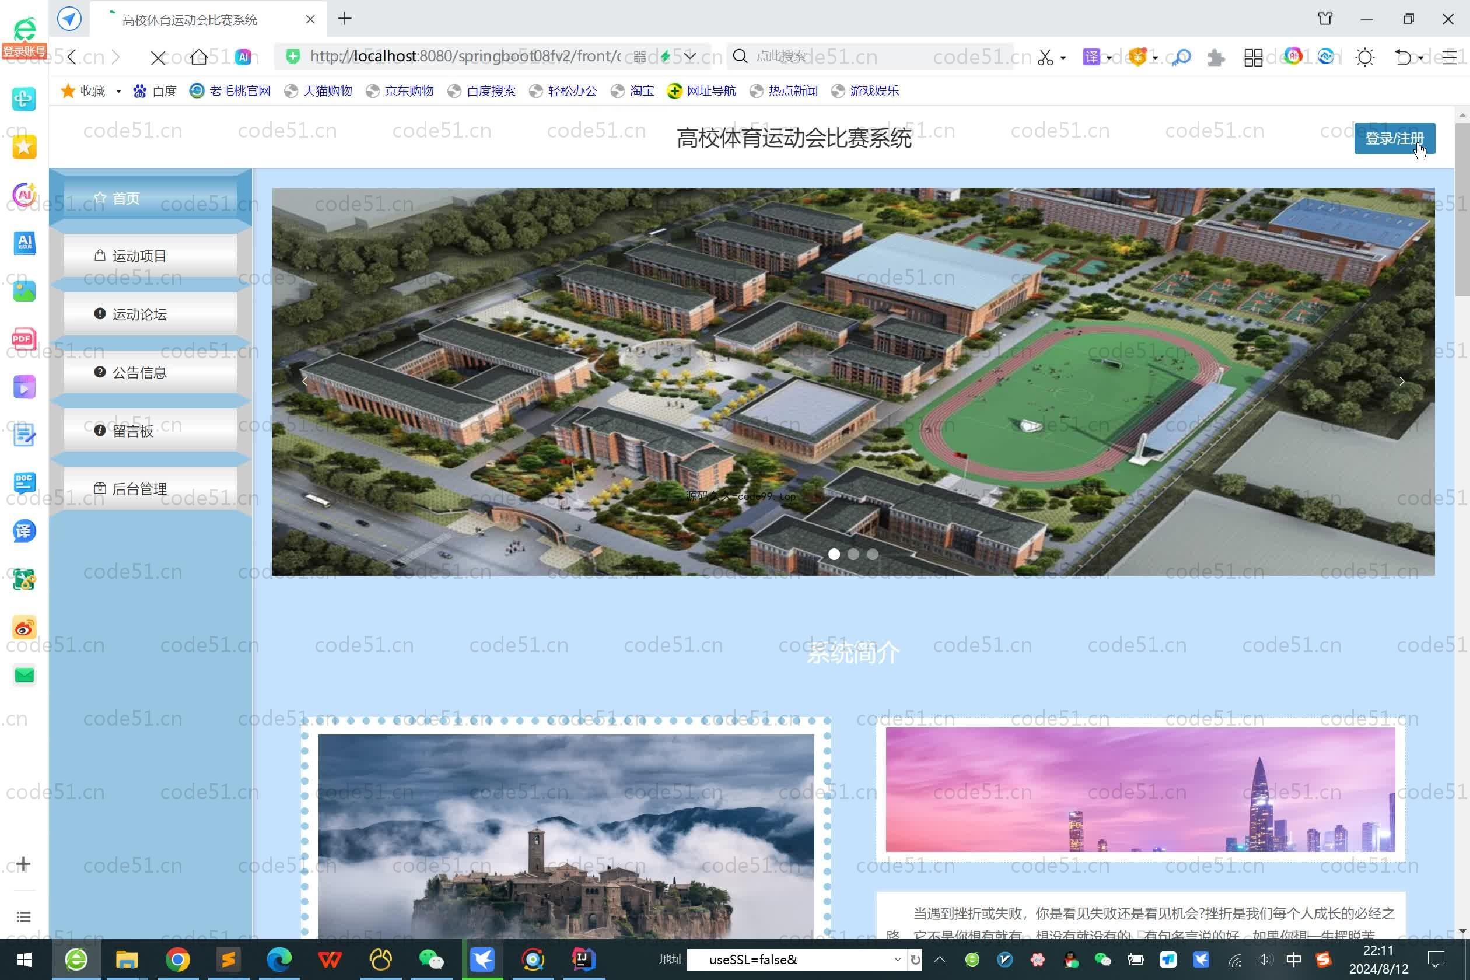Click the browser forward arrow
This screenshot has height=980, width=1470.
point(115,57)
